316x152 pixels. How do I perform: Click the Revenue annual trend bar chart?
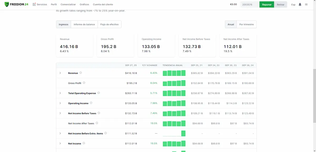pyautogui.click(x=174, y=73)
